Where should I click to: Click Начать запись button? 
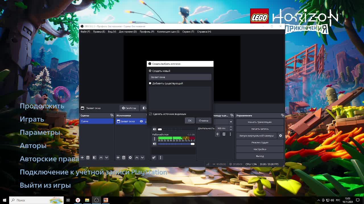click(260, 129)
